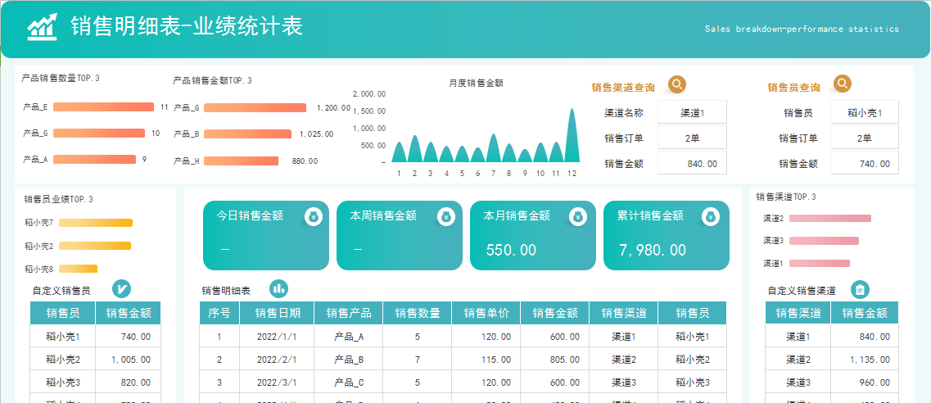
Task: Click the 渠道2 bar in 销售渠道TOP.3
Action: tap(830, 219)
